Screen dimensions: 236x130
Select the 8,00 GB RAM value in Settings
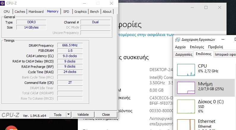[156, 90]
